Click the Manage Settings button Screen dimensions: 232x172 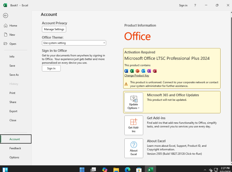pyautogui.click(x=54, y=29)
